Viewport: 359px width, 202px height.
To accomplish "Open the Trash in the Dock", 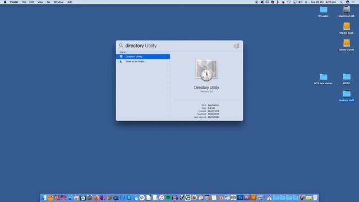I will pyautogui.click(x=315, y=198).
